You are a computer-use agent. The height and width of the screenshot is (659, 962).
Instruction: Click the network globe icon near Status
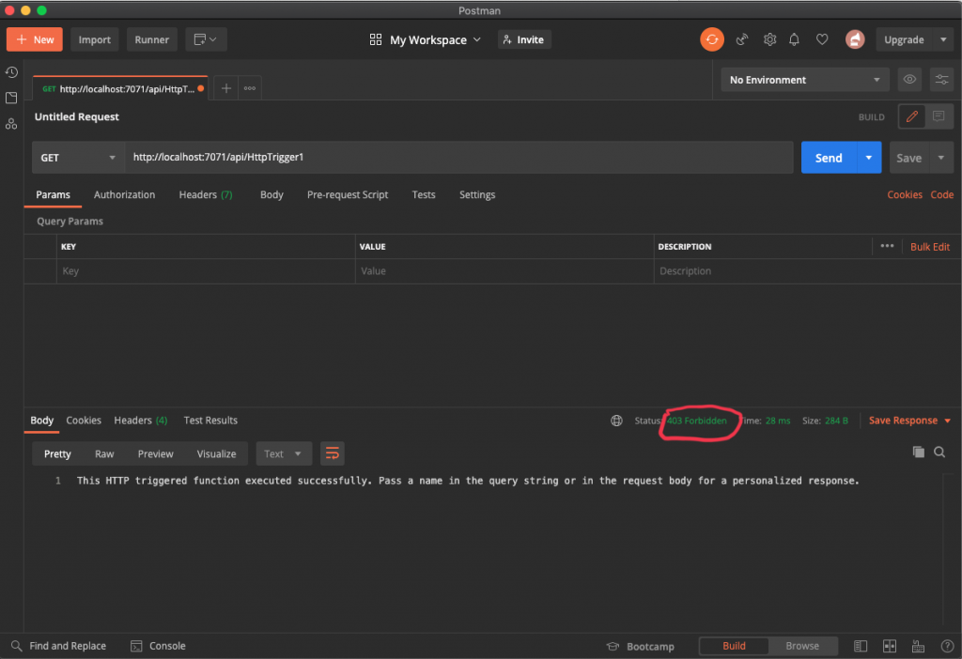pyautogui.click(x=616, y=421)
